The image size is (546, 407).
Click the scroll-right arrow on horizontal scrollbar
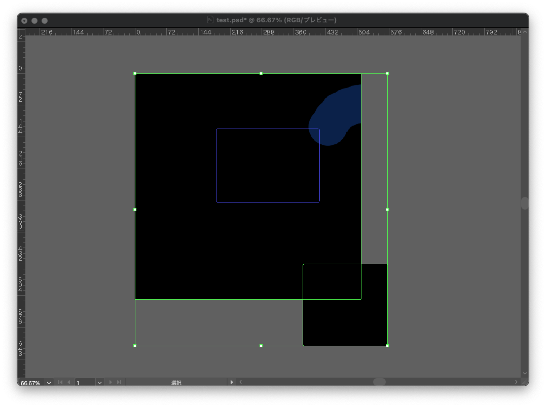coord(517,382)
